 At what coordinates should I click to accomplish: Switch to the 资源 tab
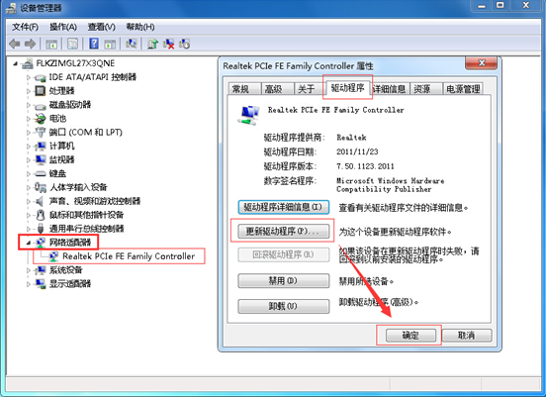425,89
